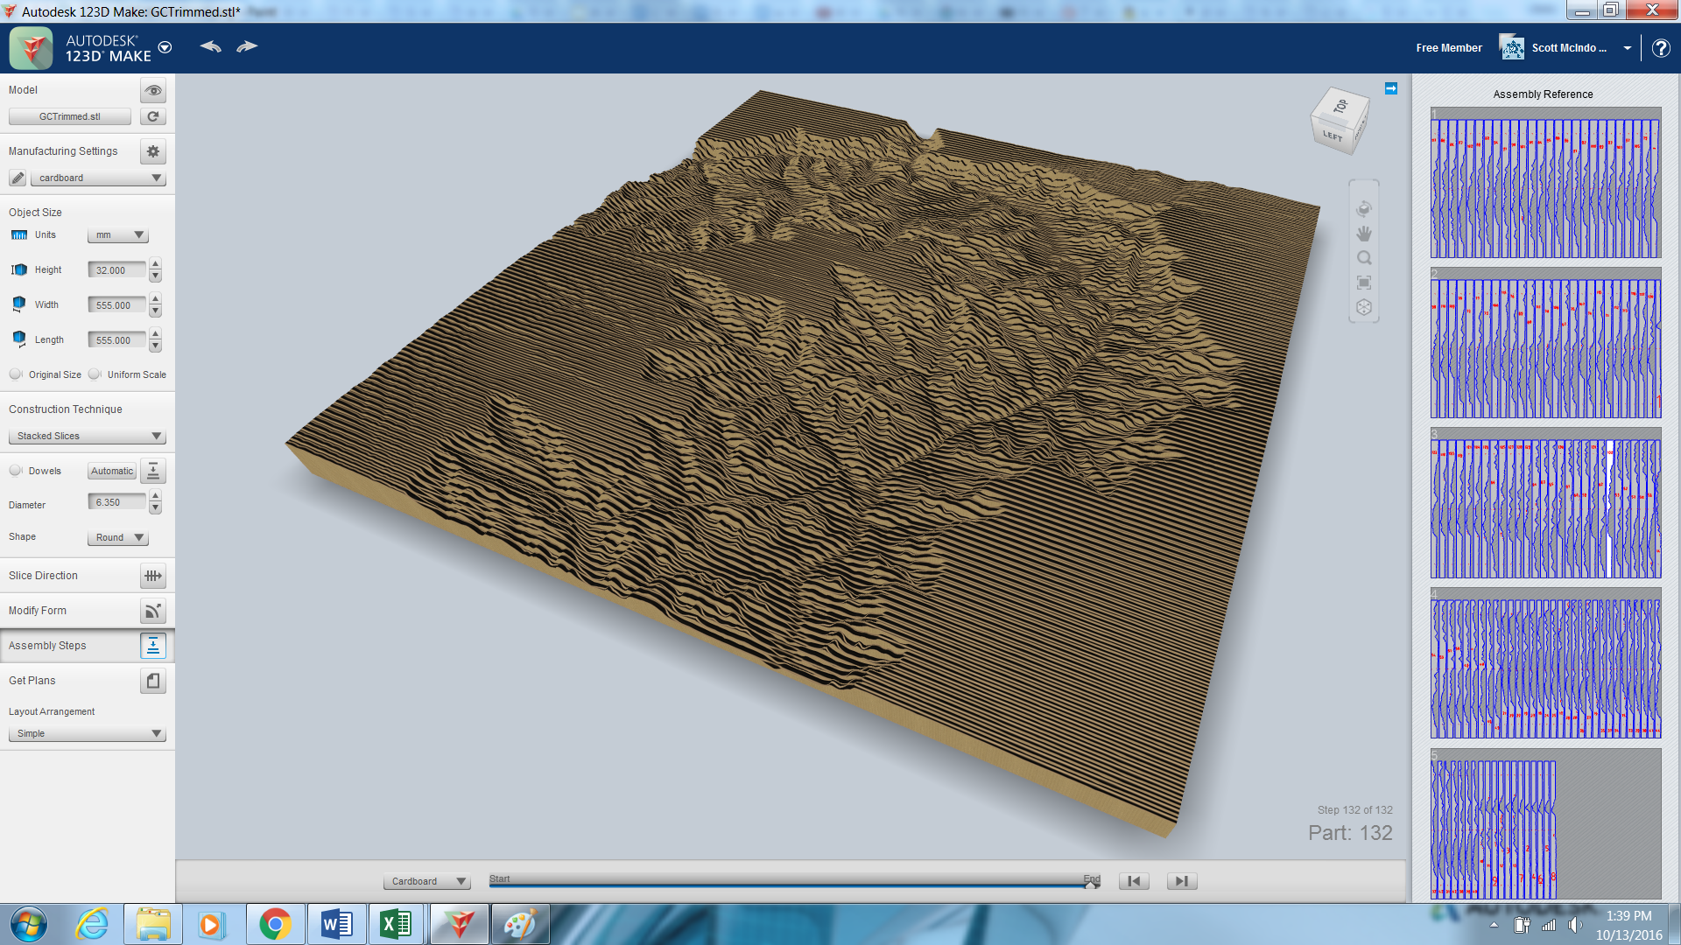
Task: Click the Diameter value field
Action: [116, 502]
